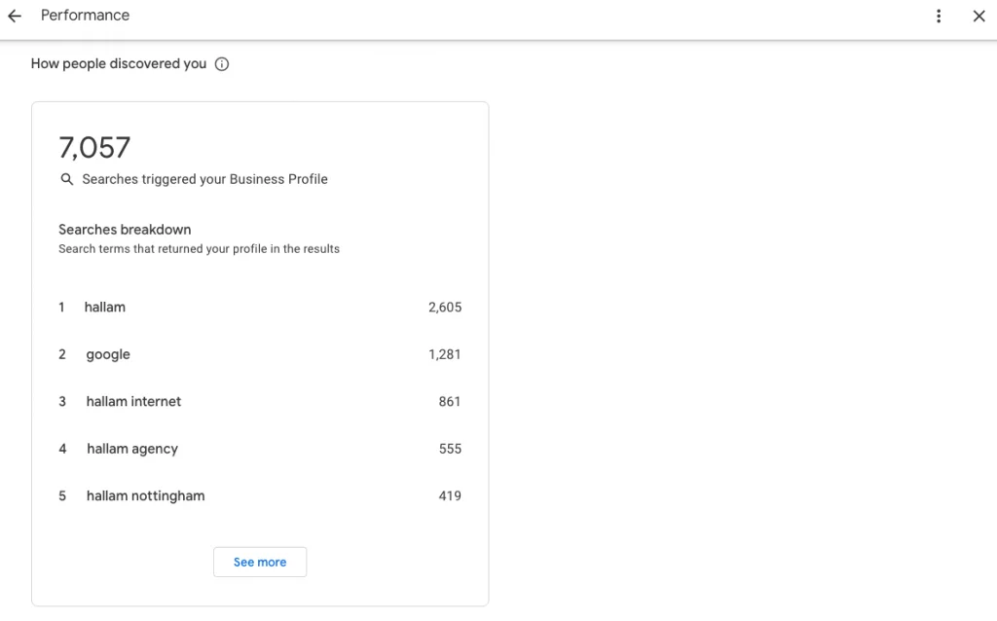Click the magnifier icon under 7,057
Image resolution: width=997 pixels, height=621 pixels.
(67, 179)
